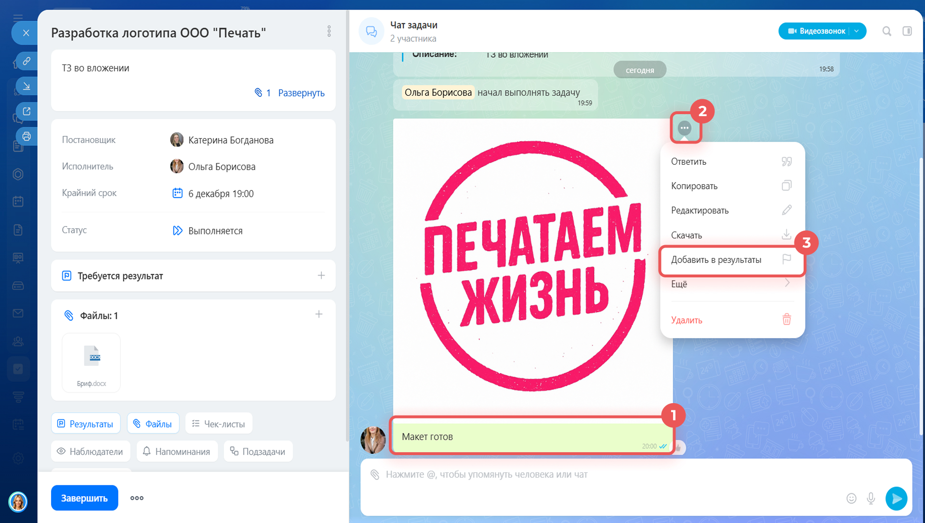925x523 pixels.
Task: Choose Удалить from the context menu
Action: click(731, 320)
